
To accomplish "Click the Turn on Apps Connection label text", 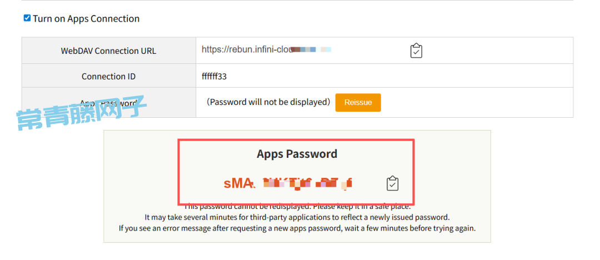I will click(x=86, y=18).
